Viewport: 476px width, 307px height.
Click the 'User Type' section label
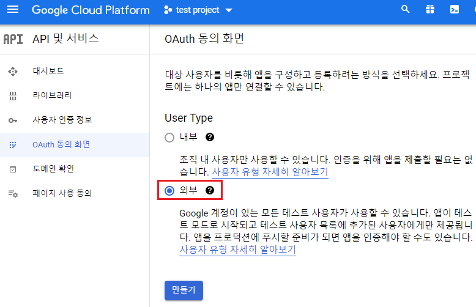188,118
